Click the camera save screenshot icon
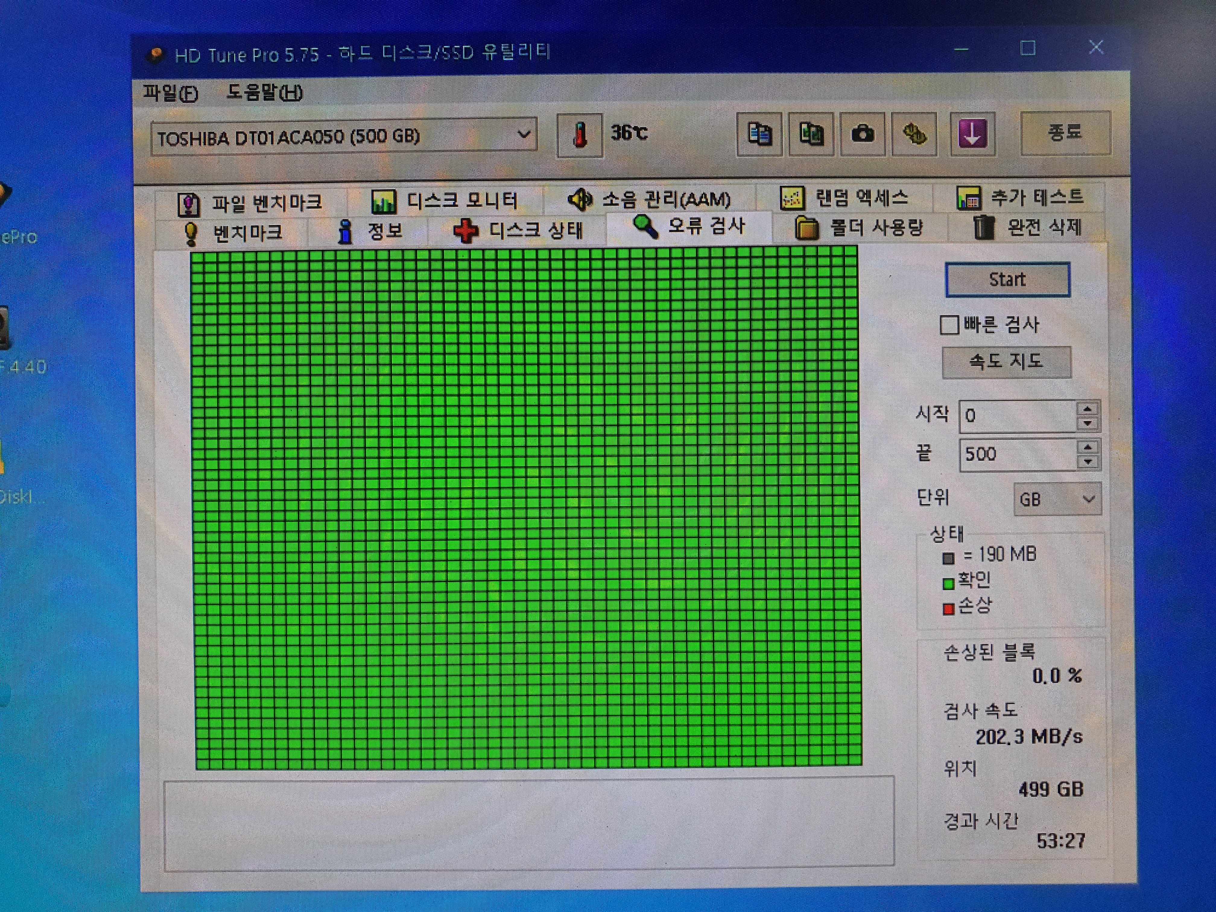The height and width of the screenshot is (912, 1216). tap(863, 134)
